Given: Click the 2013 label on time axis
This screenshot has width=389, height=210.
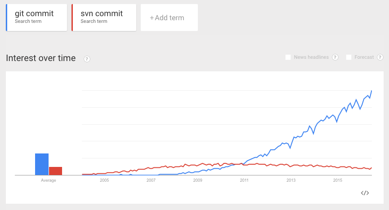Looking at the screenshot, I should pos(291,180).
